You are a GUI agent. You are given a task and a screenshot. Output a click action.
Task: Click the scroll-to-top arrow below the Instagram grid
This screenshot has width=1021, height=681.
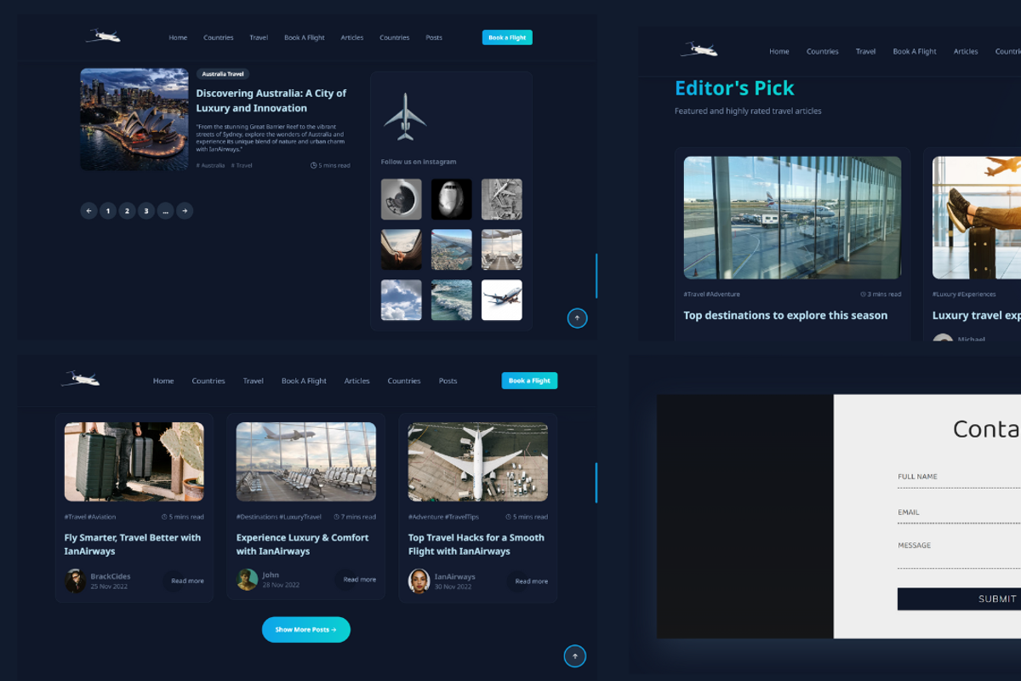578,318
